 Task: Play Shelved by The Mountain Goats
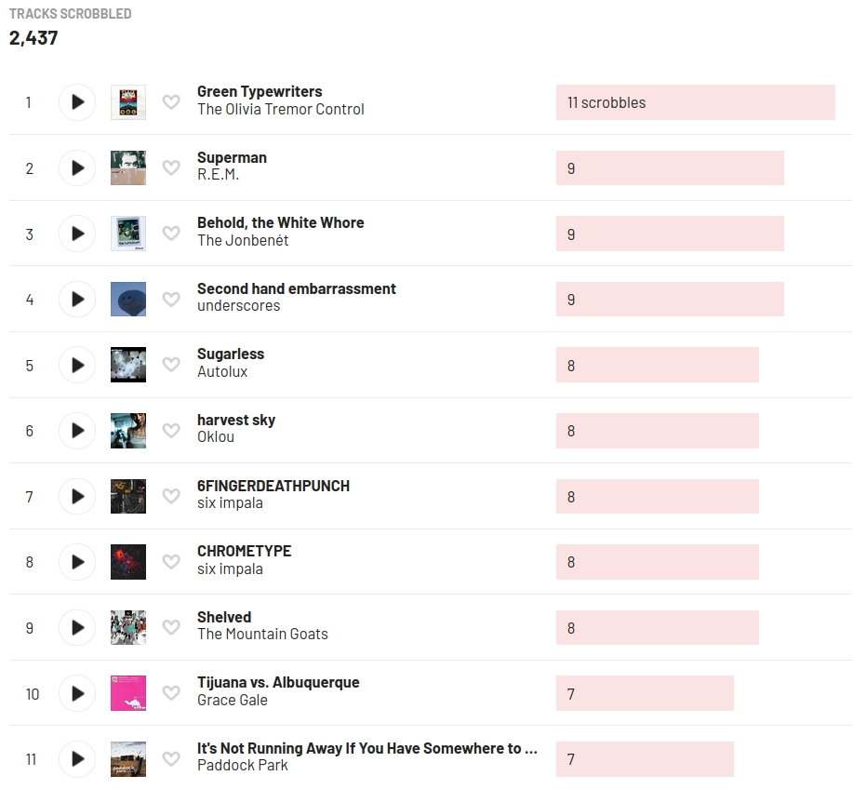point(77,628)
